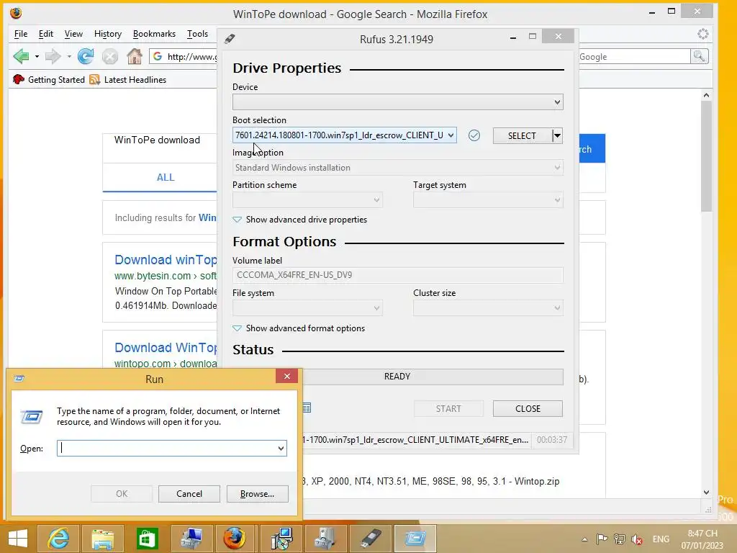Click the Volume label field in Rufus
The width and height of the screenshot is (737, 553).
(397, 275)
